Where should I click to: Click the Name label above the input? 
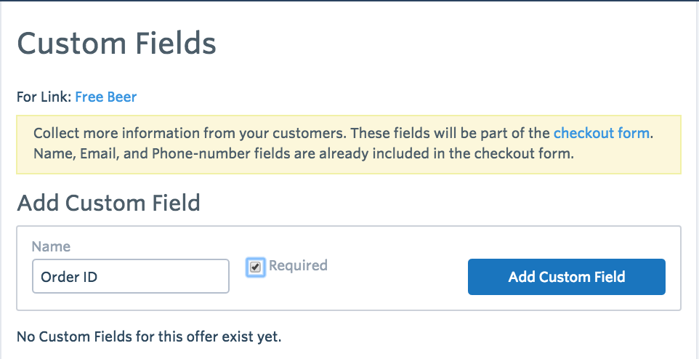[x=51, y=247]
